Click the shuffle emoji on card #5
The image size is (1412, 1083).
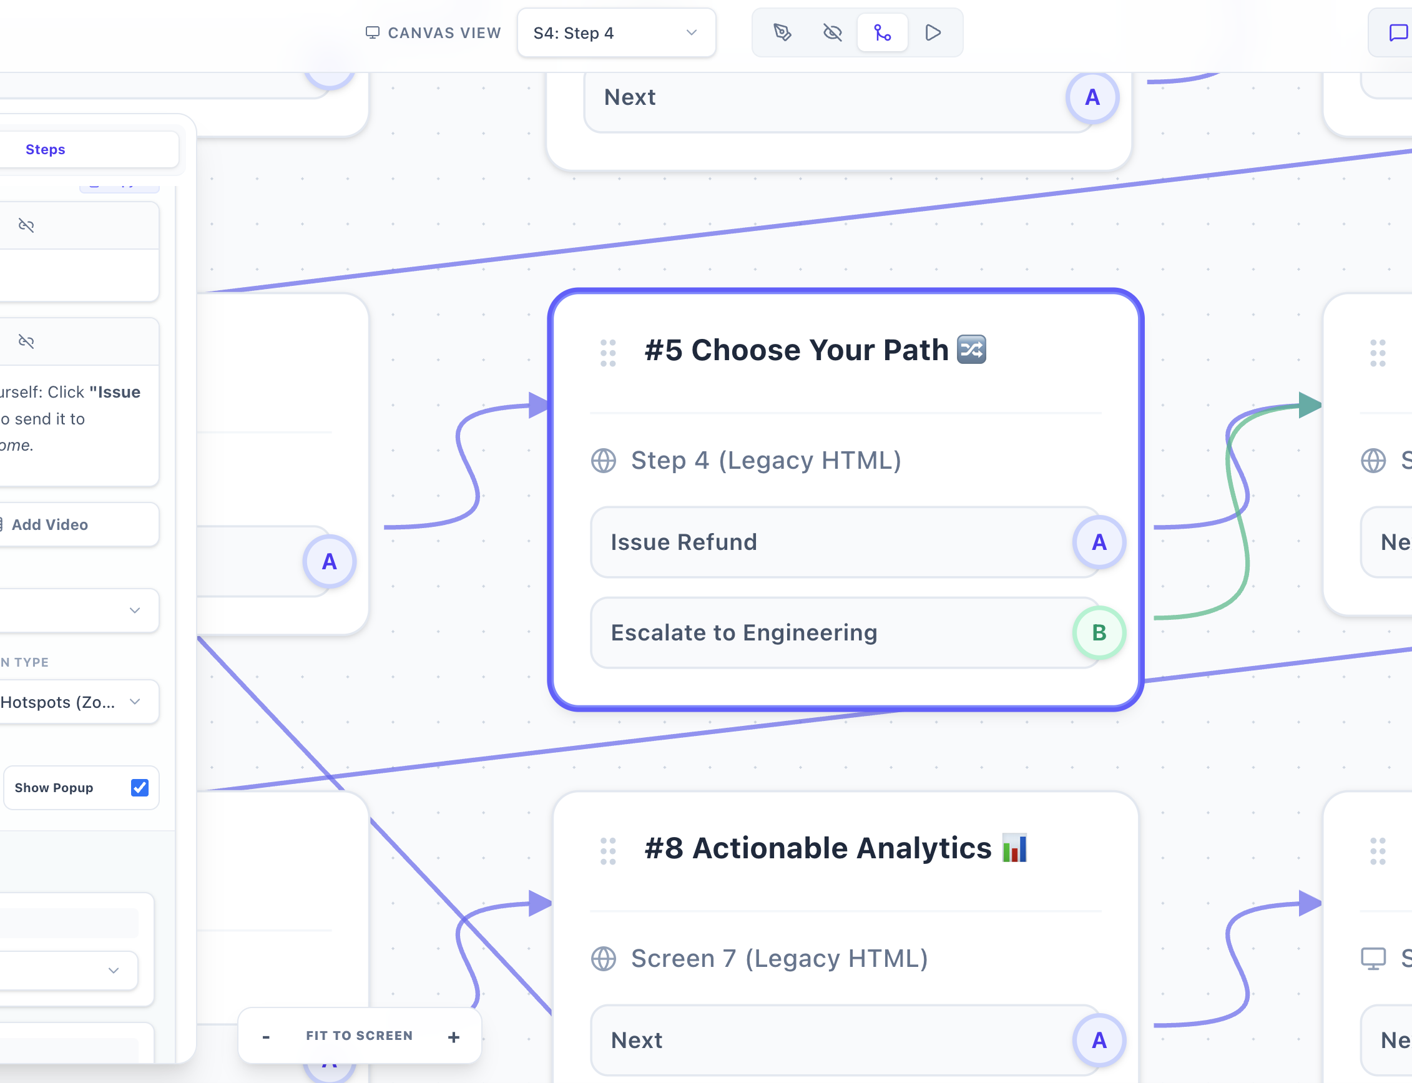pos(972,350)
